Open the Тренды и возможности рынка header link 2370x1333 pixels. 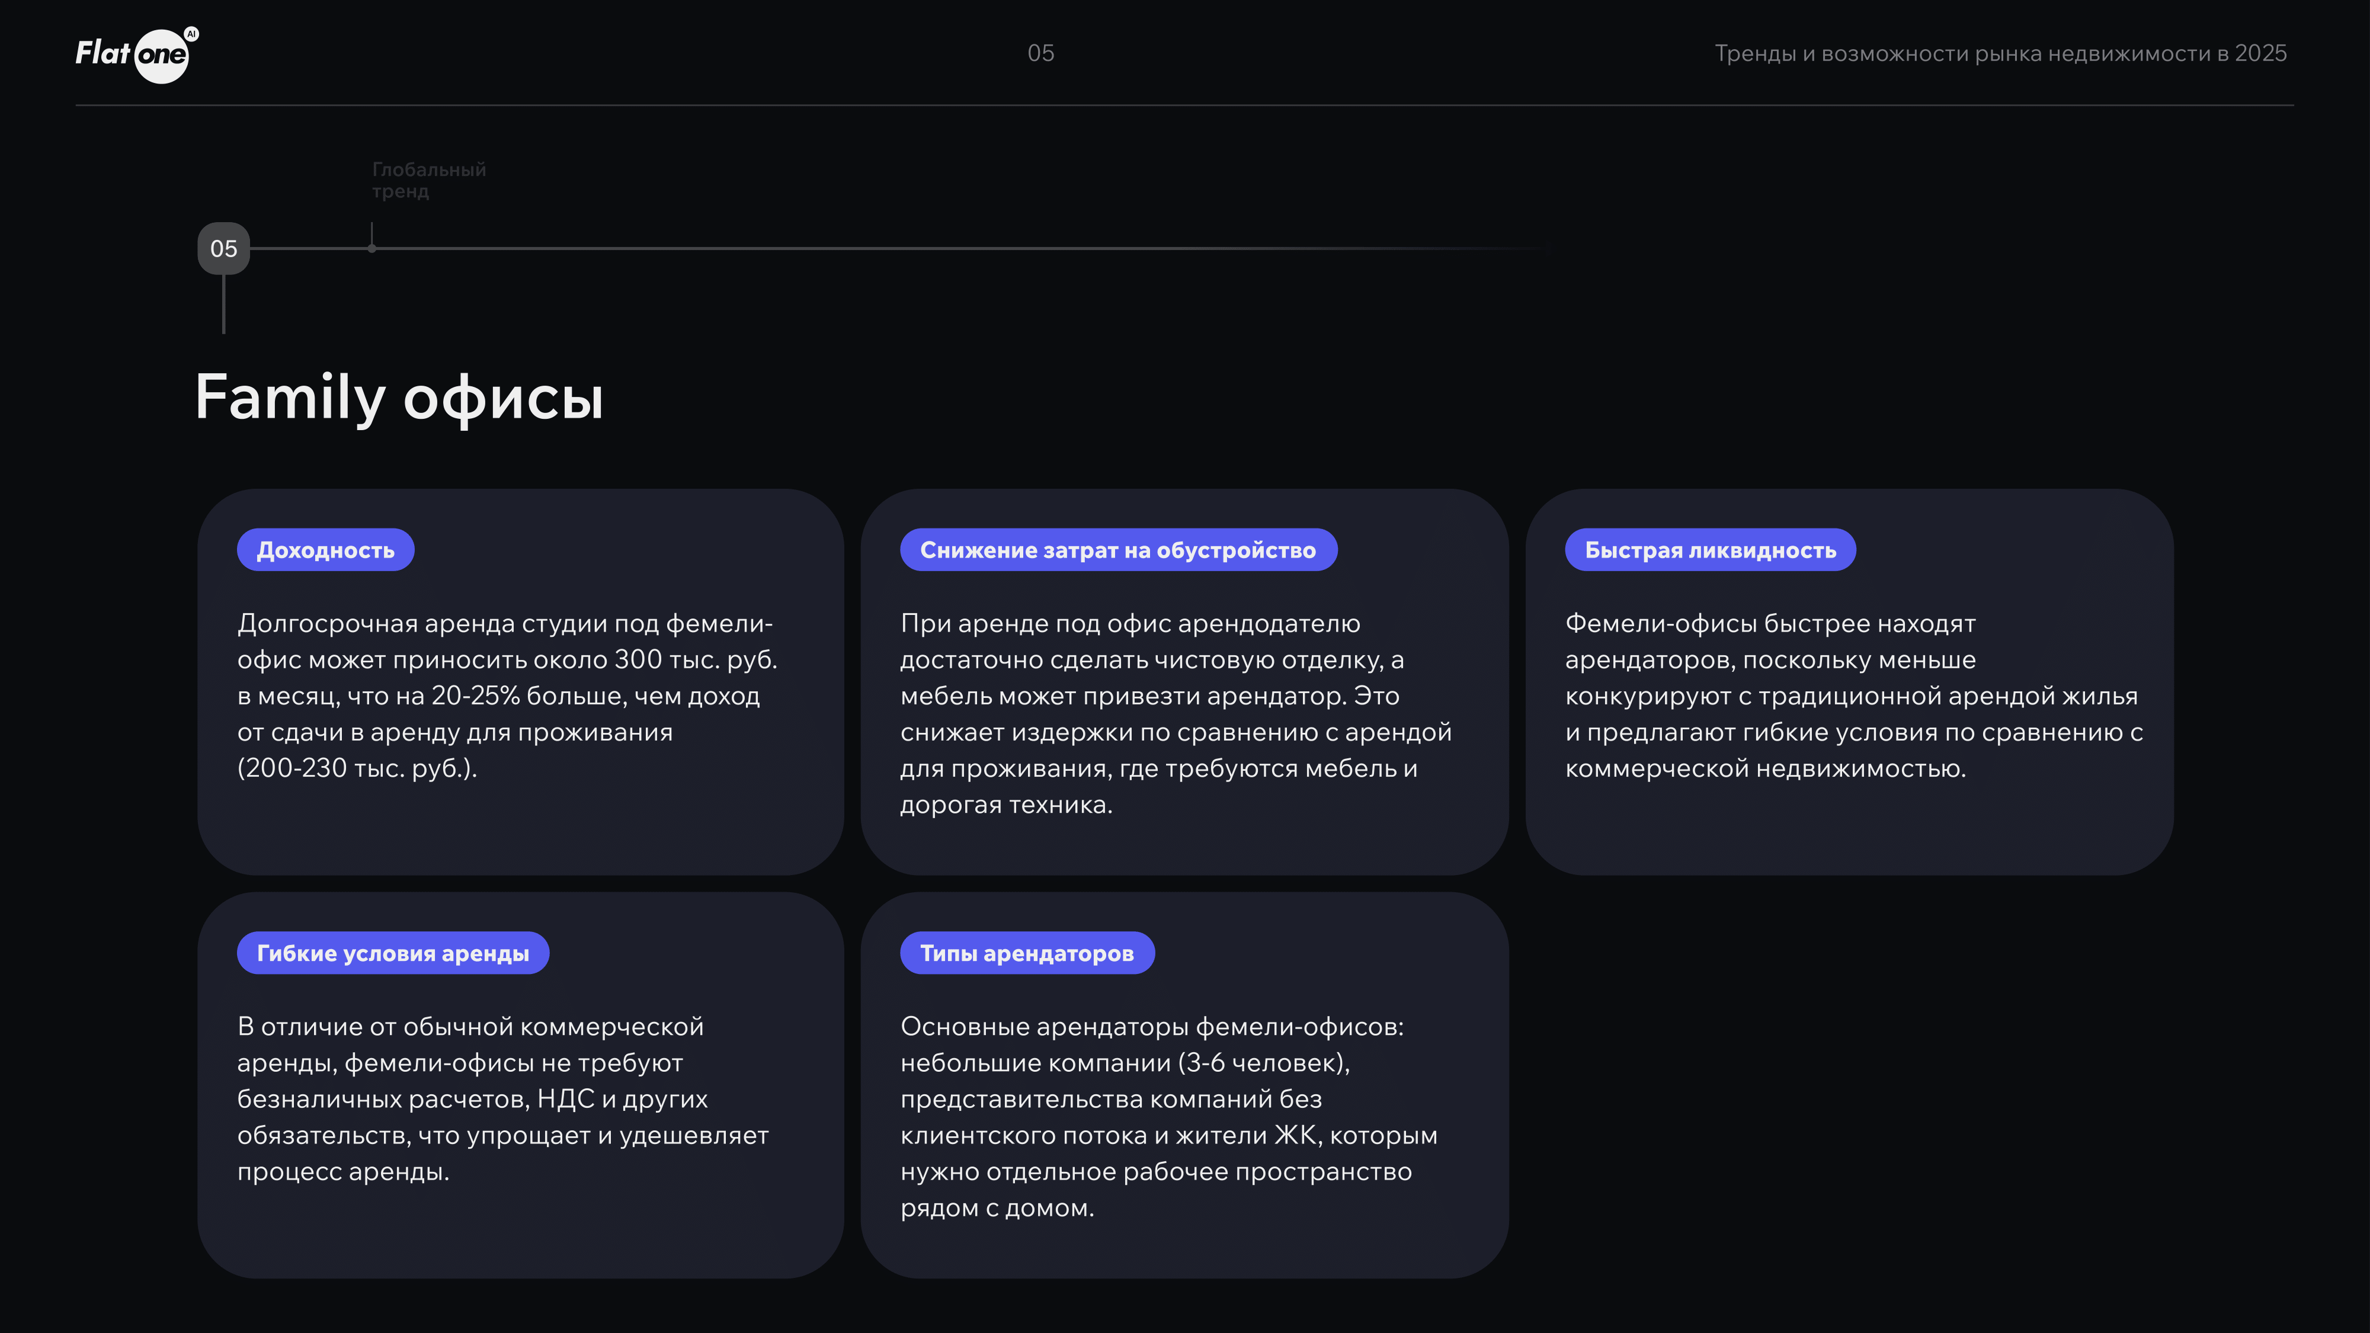tap(2000, 53)
